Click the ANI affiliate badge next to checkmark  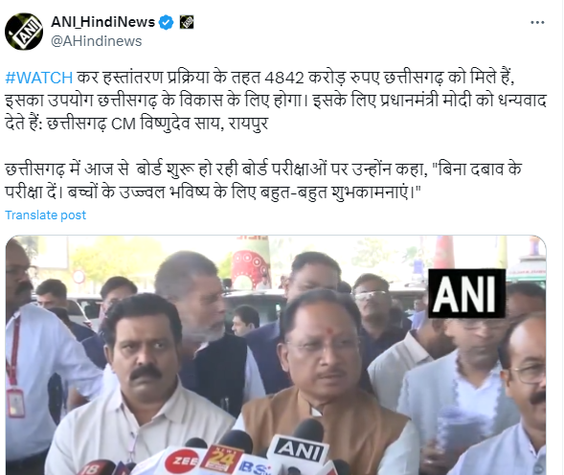coord(187,22)
